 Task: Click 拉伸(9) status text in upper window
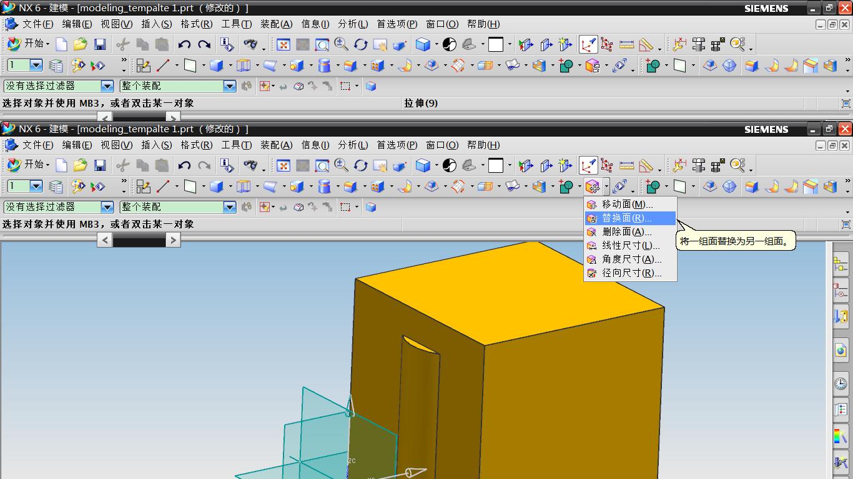(421, 104)
